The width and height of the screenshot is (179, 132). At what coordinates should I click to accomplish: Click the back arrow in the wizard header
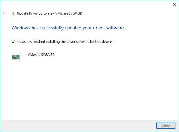(x=4, y=13)
